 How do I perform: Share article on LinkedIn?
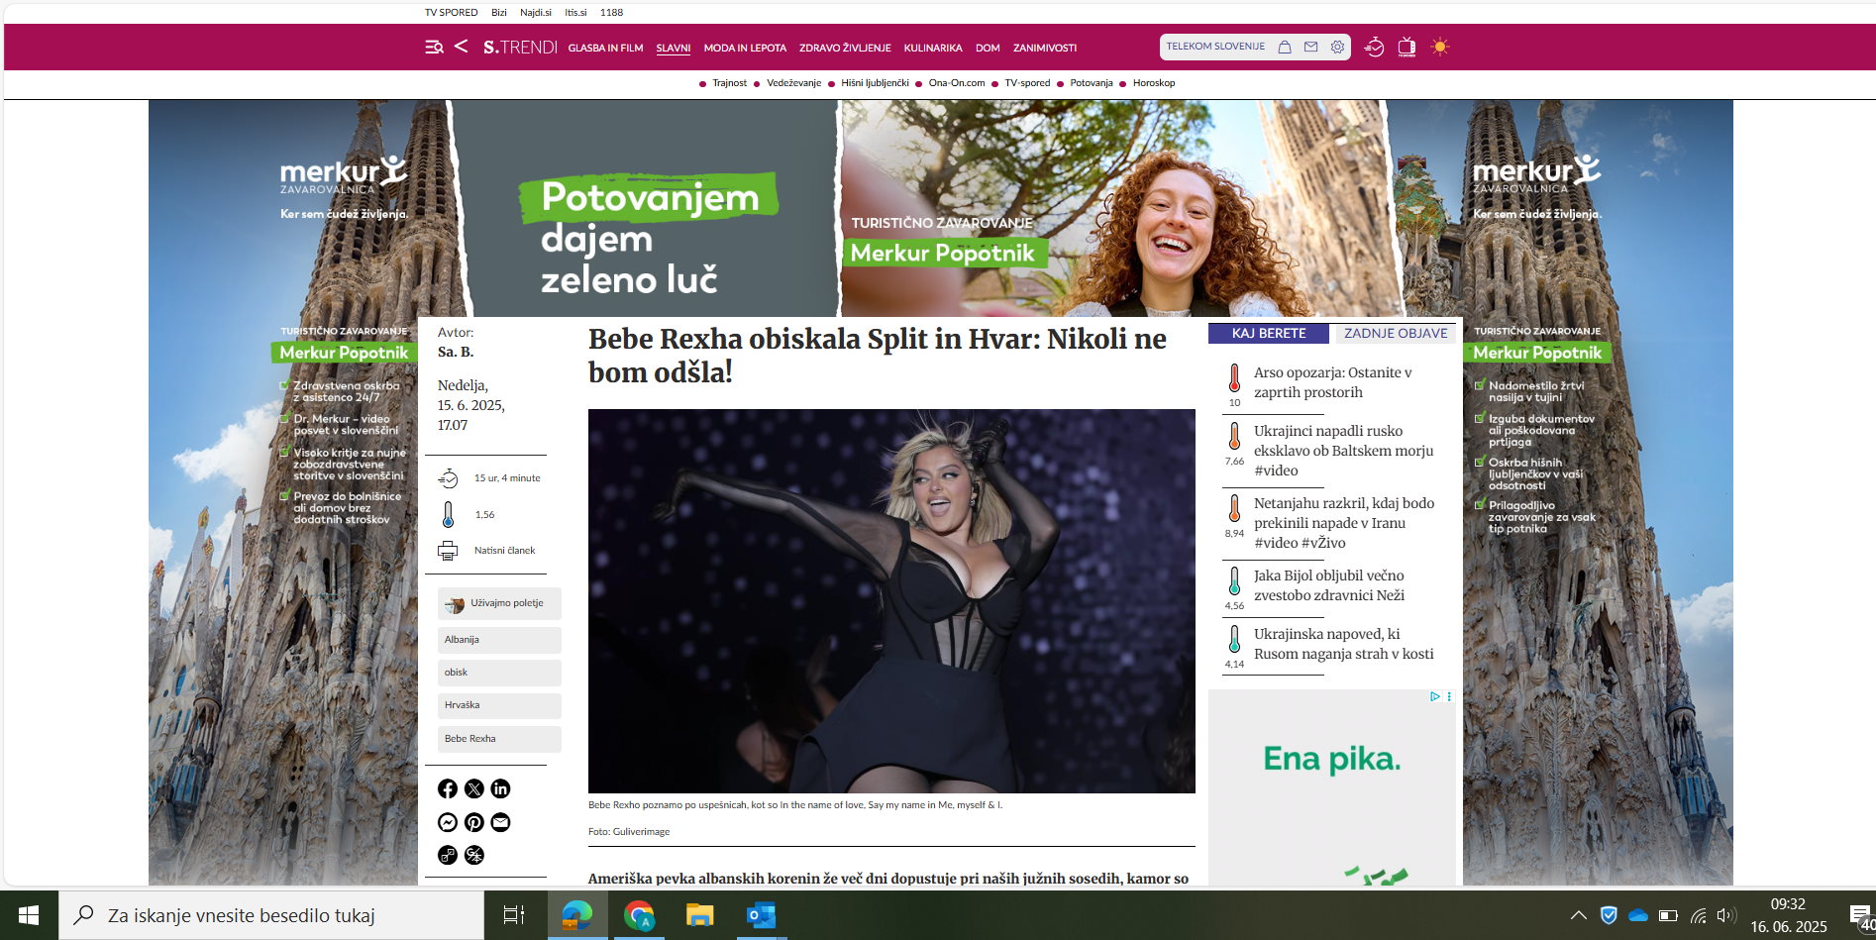(x=500, y=788)
